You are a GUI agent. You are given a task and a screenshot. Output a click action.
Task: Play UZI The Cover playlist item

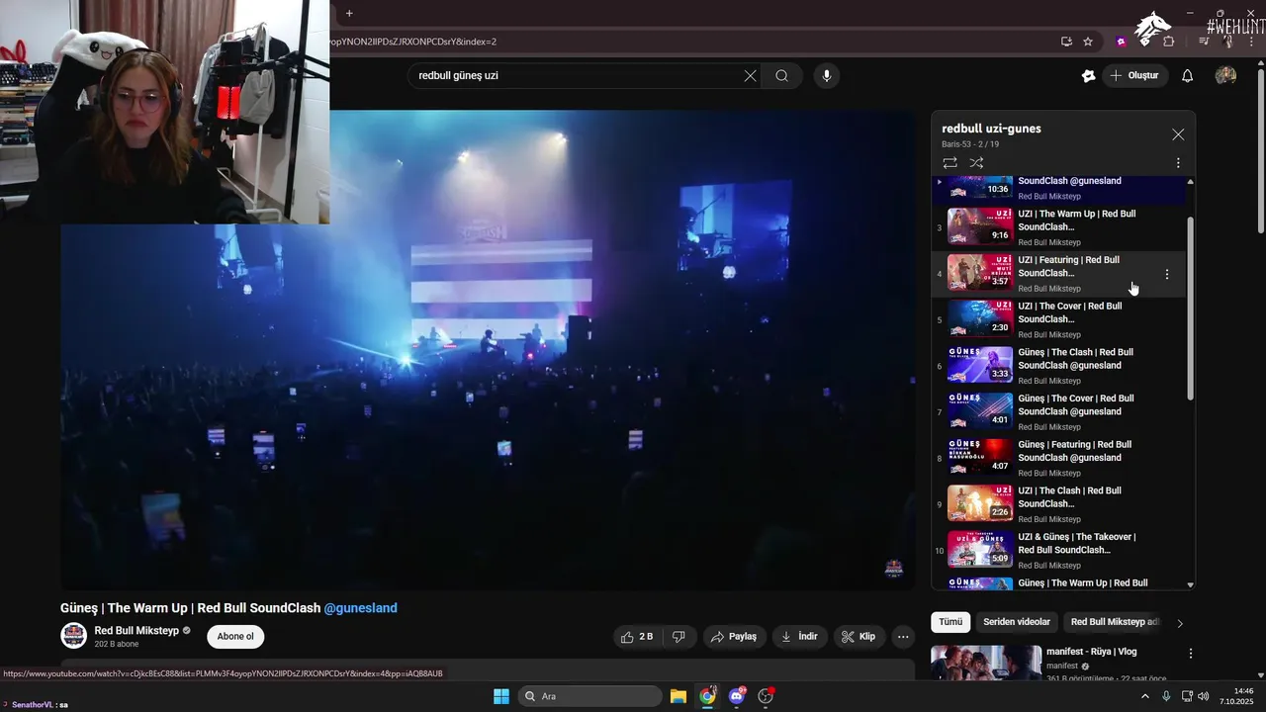[1060, 319]
